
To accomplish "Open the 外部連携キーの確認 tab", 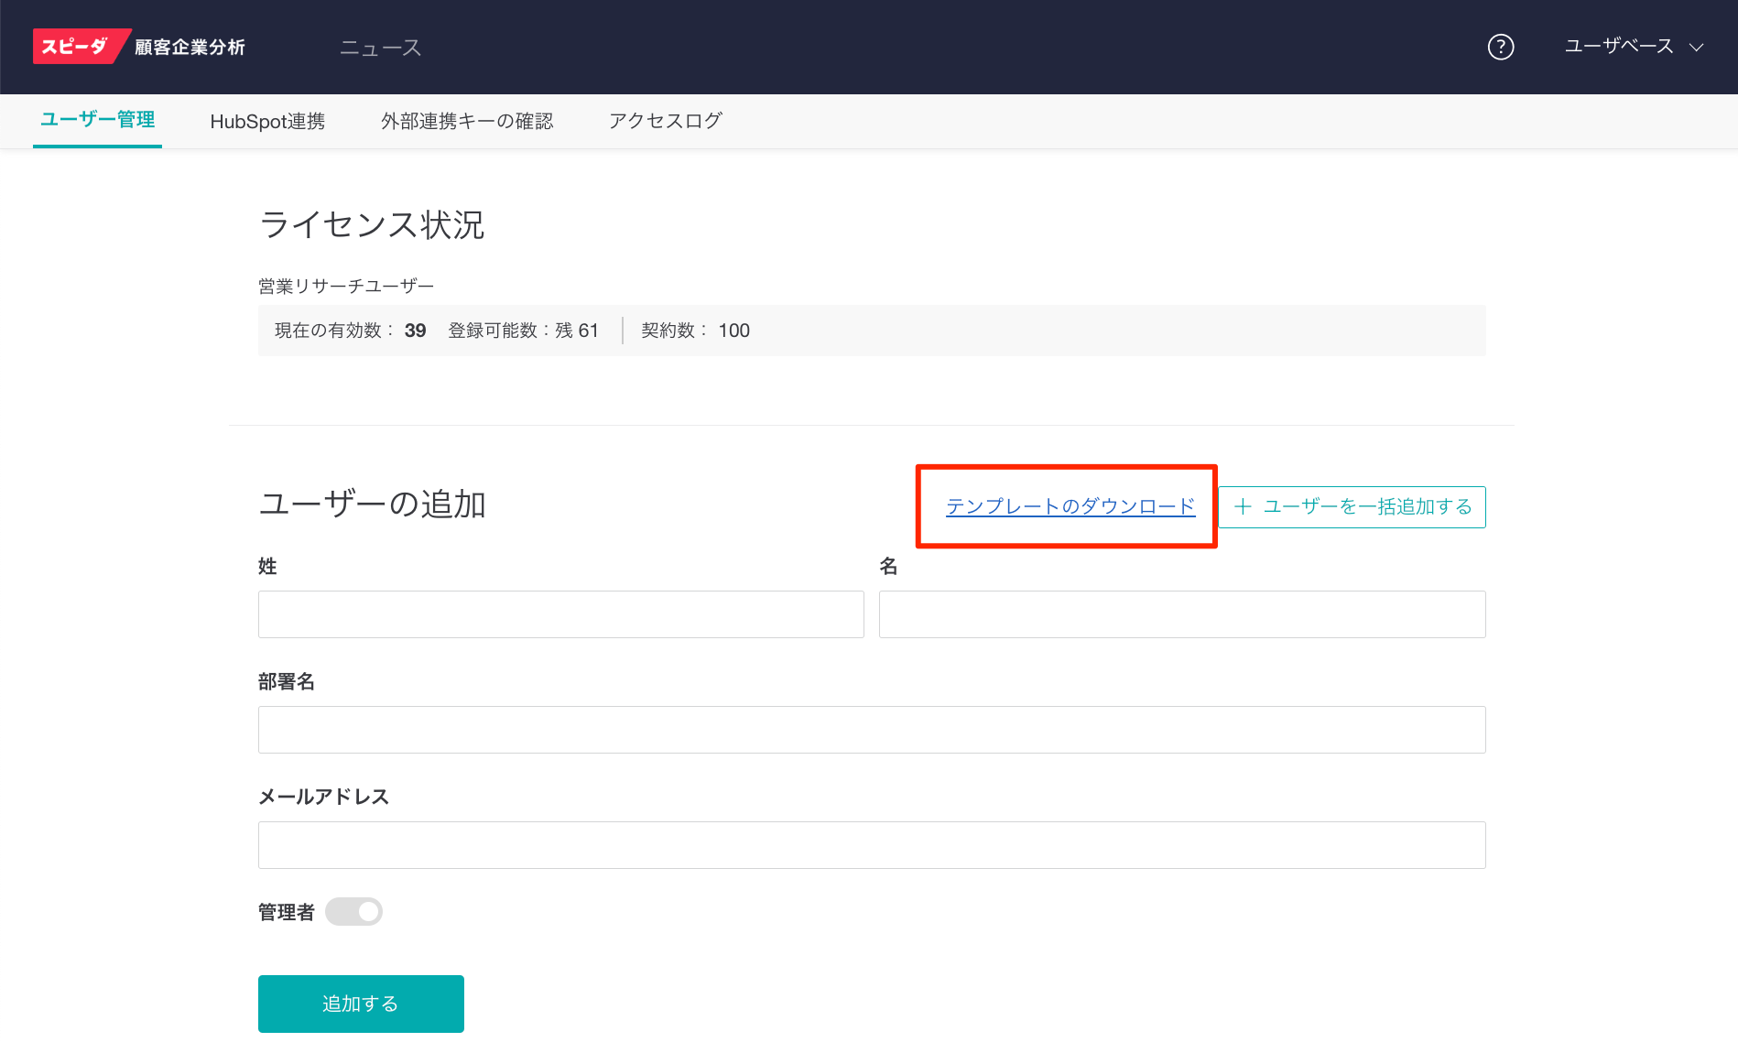I will click(x=467, y=121).
